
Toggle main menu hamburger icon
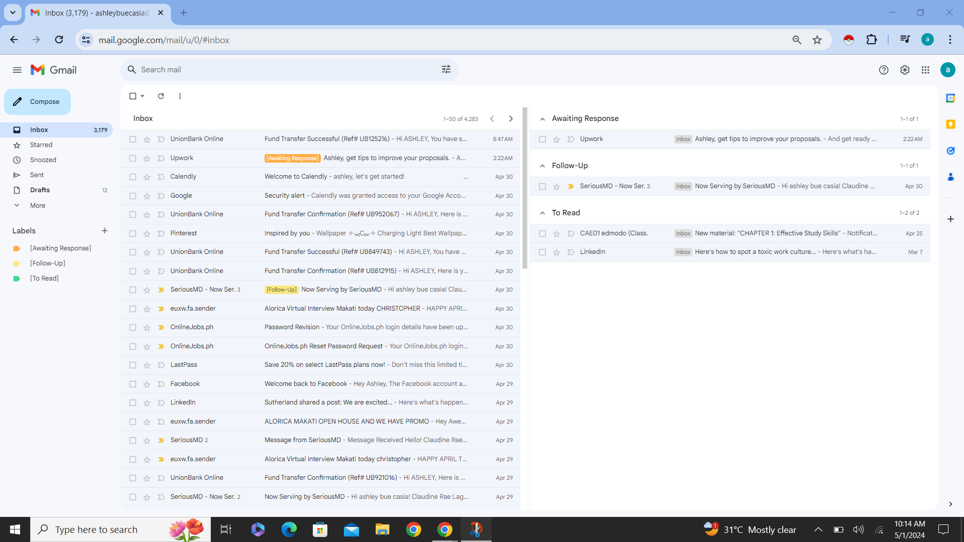click(17, 70)
